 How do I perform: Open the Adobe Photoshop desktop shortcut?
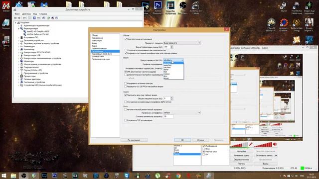[158, 8]
